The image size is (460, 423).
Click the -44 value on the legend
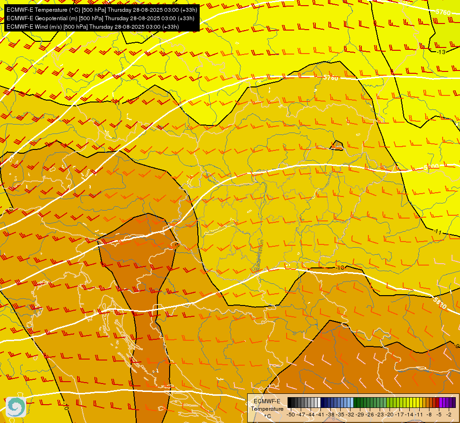click(x=311, y=415)
